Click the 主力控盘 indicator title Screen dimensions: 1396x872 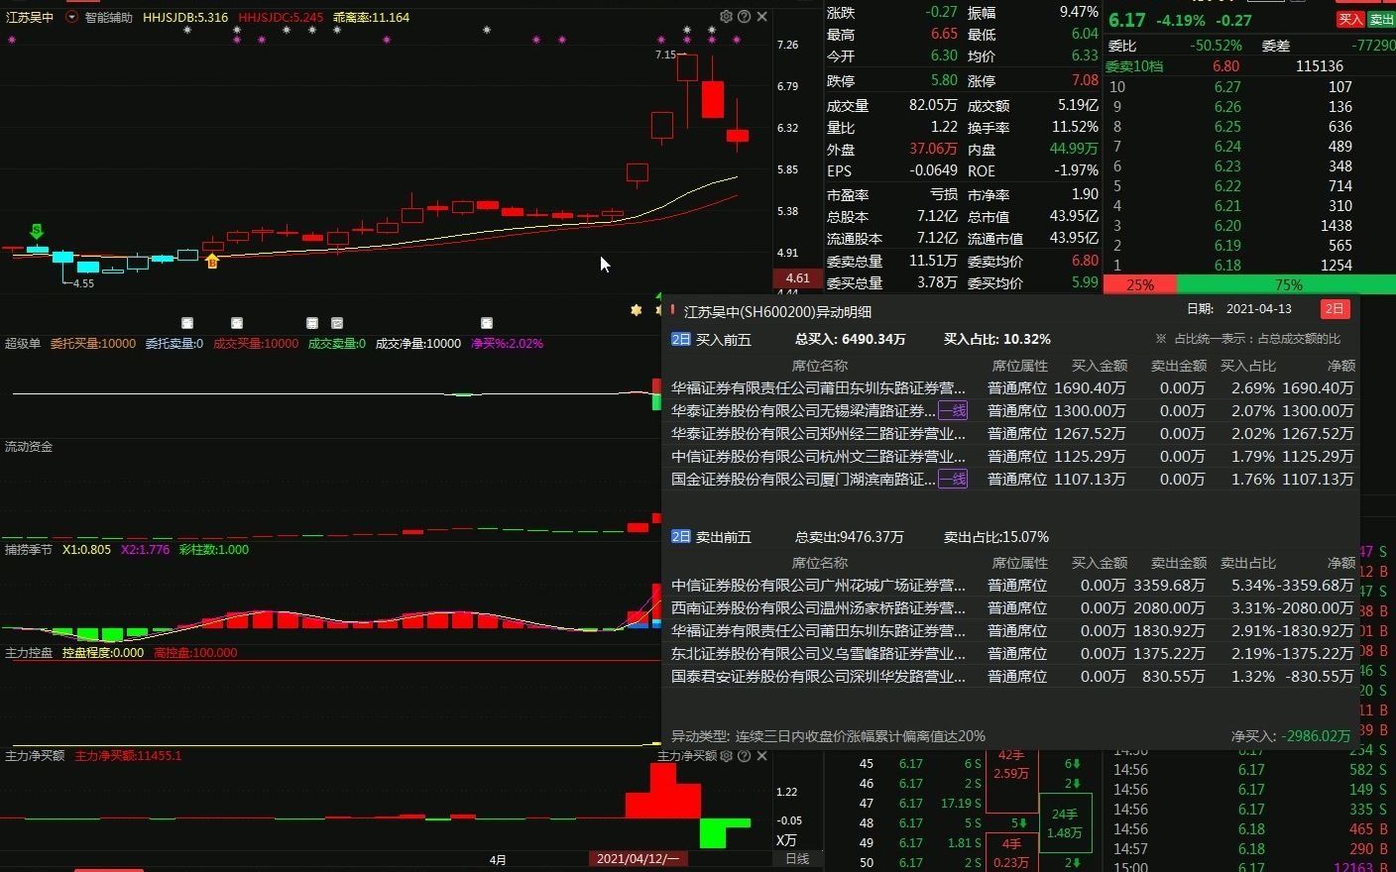point(29,653)
